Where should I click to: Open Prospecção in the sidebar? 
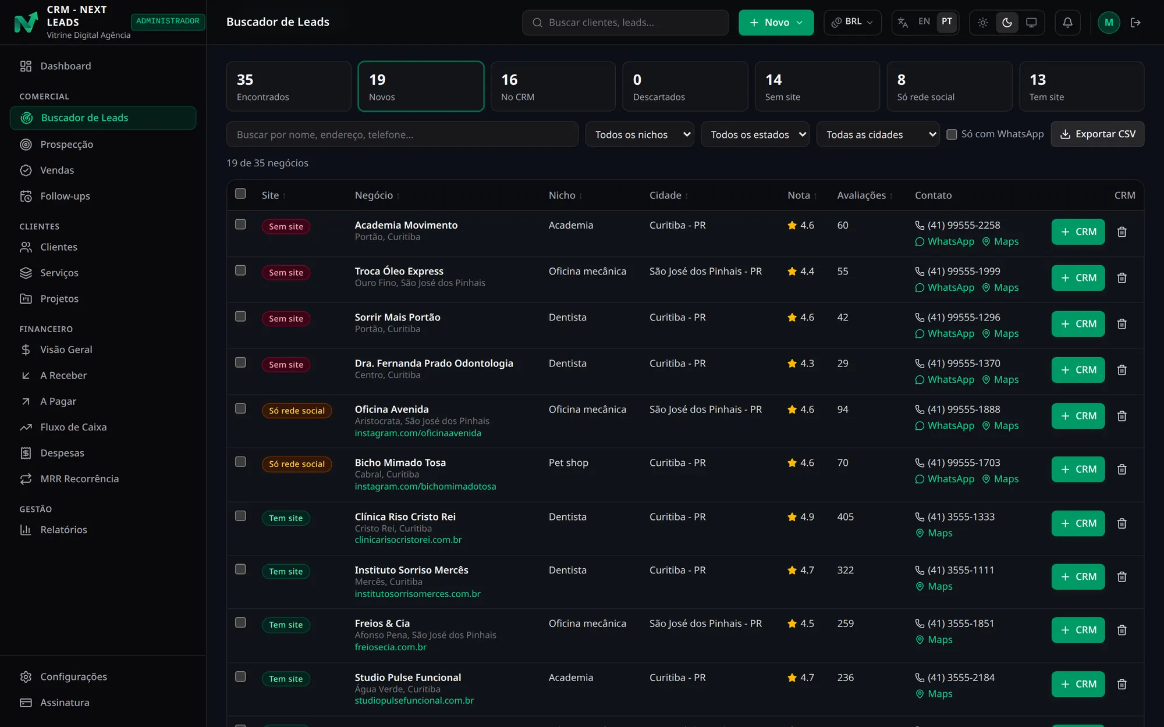tap(103, 144)
